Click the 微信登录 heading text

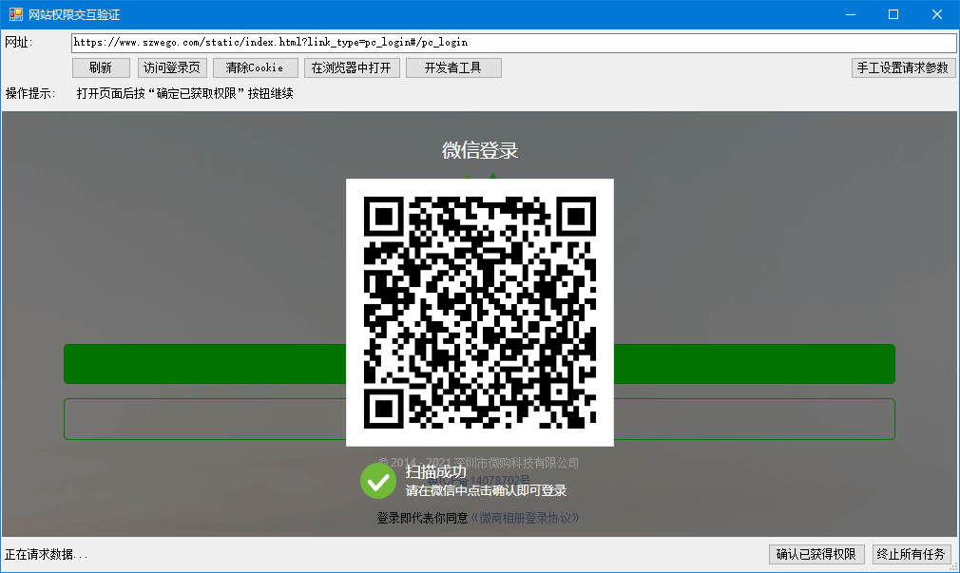(480, 150)
